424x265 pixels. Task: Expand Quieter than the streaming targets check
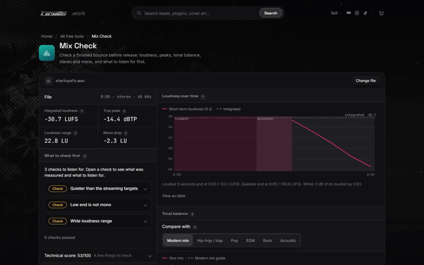[x=98, y=188]
